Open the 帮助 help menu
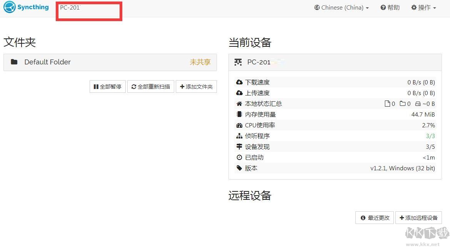This screenshot has height=247, width=450. point(390,7)
